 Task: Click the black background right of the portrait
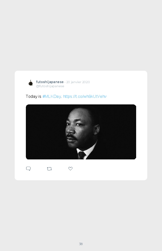[118, 132]
